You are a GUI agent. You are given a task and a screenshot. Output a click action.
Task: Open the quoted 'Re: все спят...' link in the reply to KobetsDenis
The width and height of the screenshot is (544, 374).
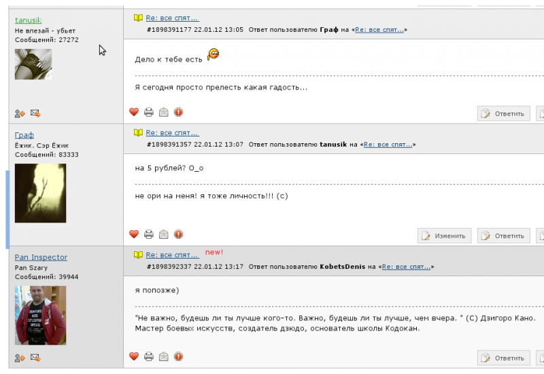coord(406,267)
